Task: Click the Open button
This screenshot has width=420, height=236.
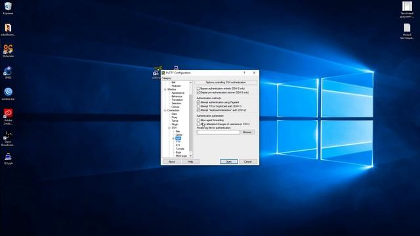Action: 229,162
